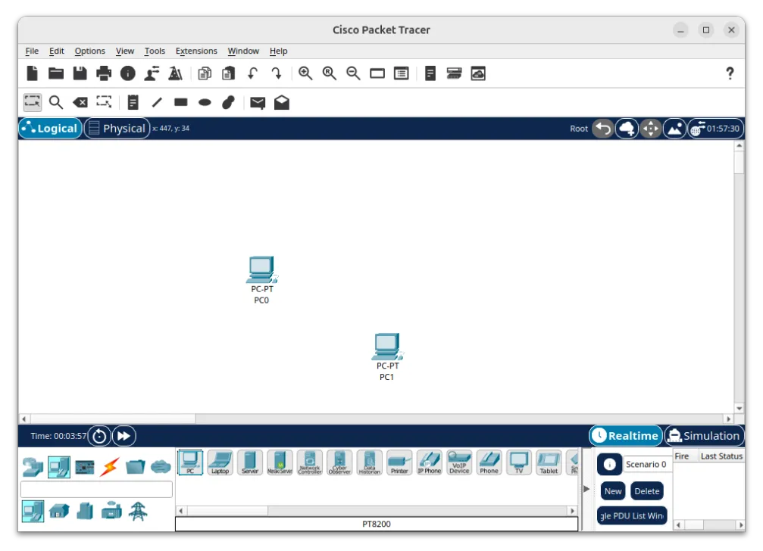Open the Scenario 0 dropdown
763x551 pixels.
point(646,465)
